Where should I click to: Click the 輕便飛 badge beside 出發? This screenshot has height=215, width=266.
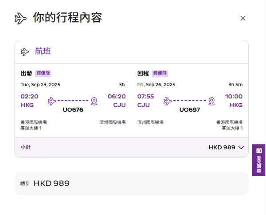pos(43,73)
